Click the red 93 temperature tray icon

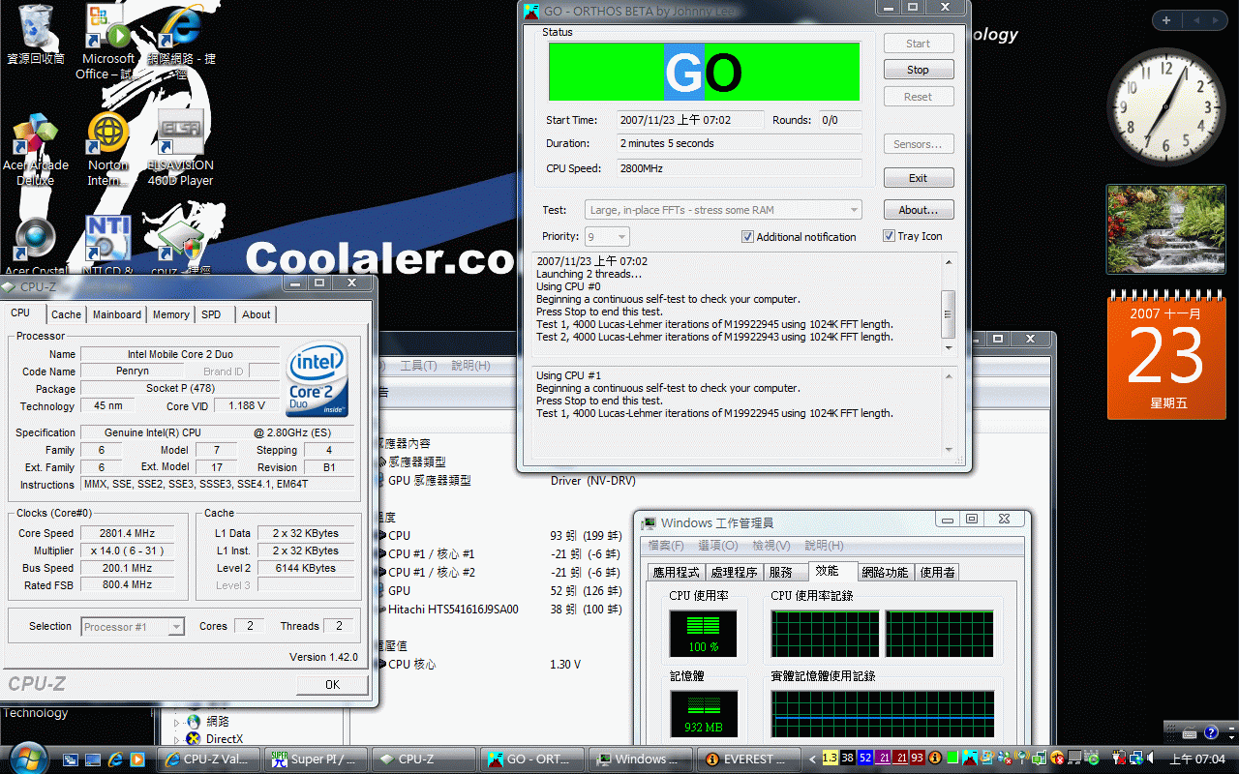pos(917,759)
